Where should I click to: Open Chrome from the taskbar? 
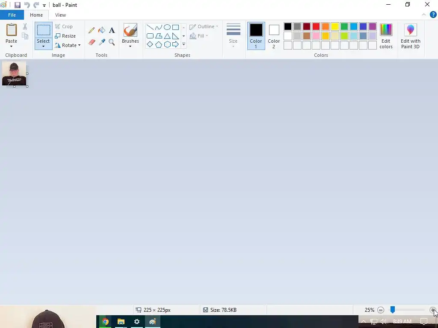pyautogui.click(x=105, y=322)
